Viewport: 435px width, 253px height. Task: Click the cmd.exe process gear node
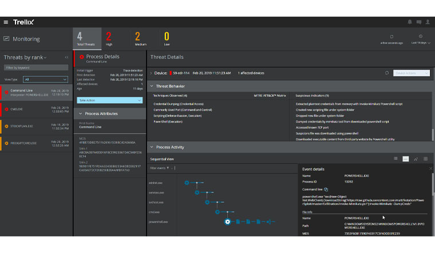(x=217, y=212)
